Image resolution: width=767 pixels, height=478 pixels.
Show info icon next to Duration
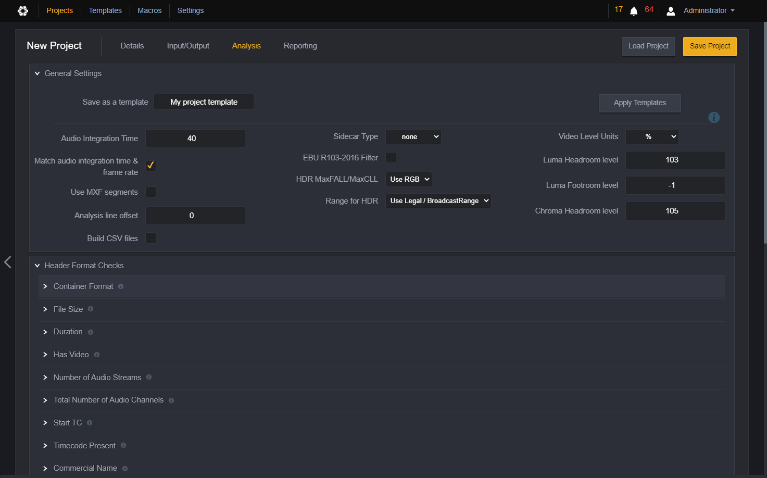(x=91, y=332)
